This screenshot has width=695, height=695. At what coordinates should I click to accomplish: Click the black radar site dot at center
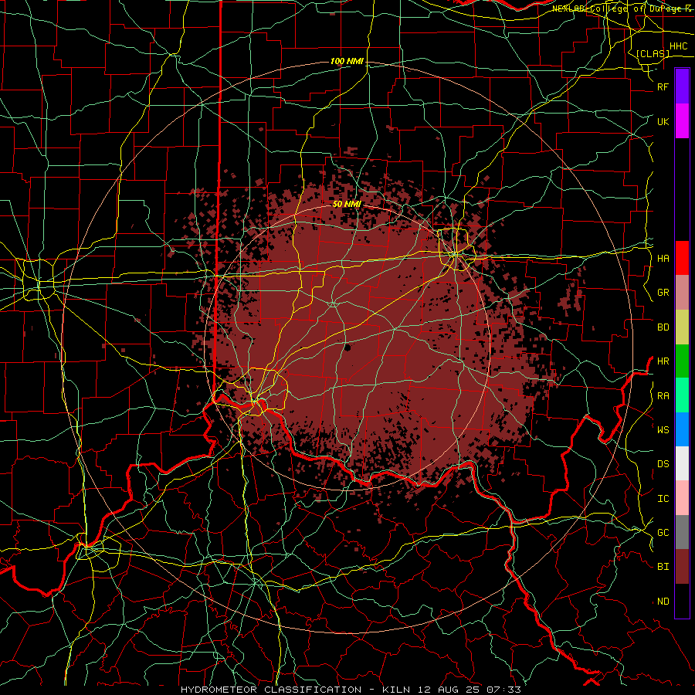pos(347,347)
